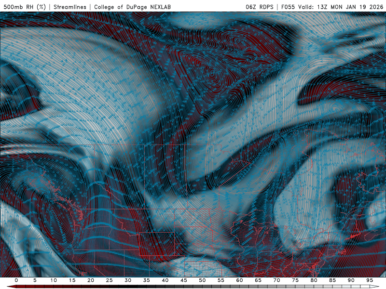The image size is (386, 289).
Task: Click the "Streamlines" header label
Action: coord(70,7)
